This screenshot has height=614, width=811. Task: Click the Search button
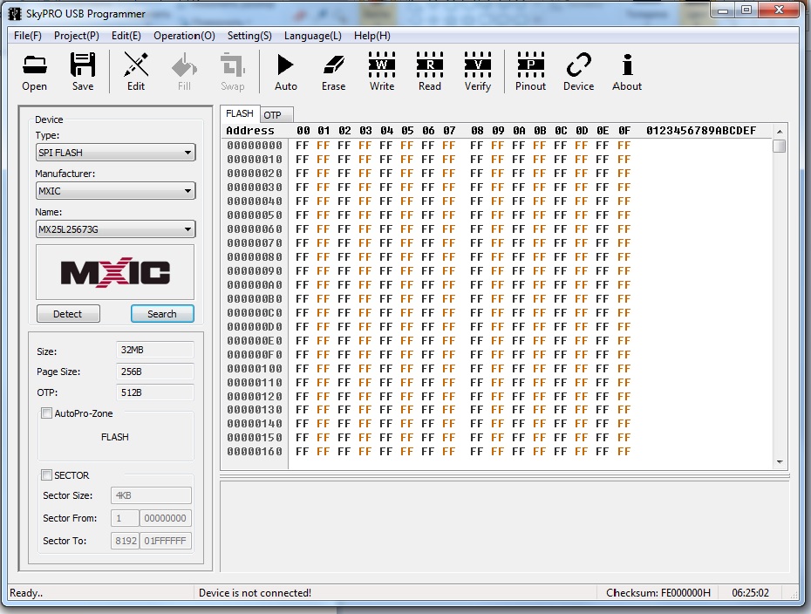pos(162,314)
